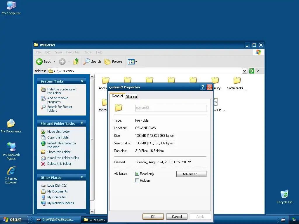Collapse the System Tasks panel
This screenshot has height=224, width=299.
(82, 81)
